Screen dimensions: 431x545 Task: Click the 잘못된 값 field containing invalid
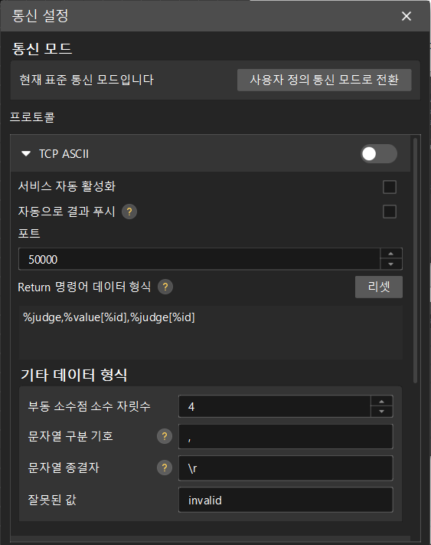tap(286, 500)
